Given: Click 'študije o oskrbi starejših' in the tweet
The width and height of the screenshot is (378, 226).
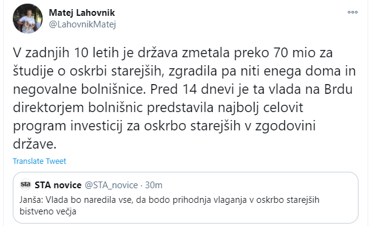Looking at the screenshot, I should [87, 71].
